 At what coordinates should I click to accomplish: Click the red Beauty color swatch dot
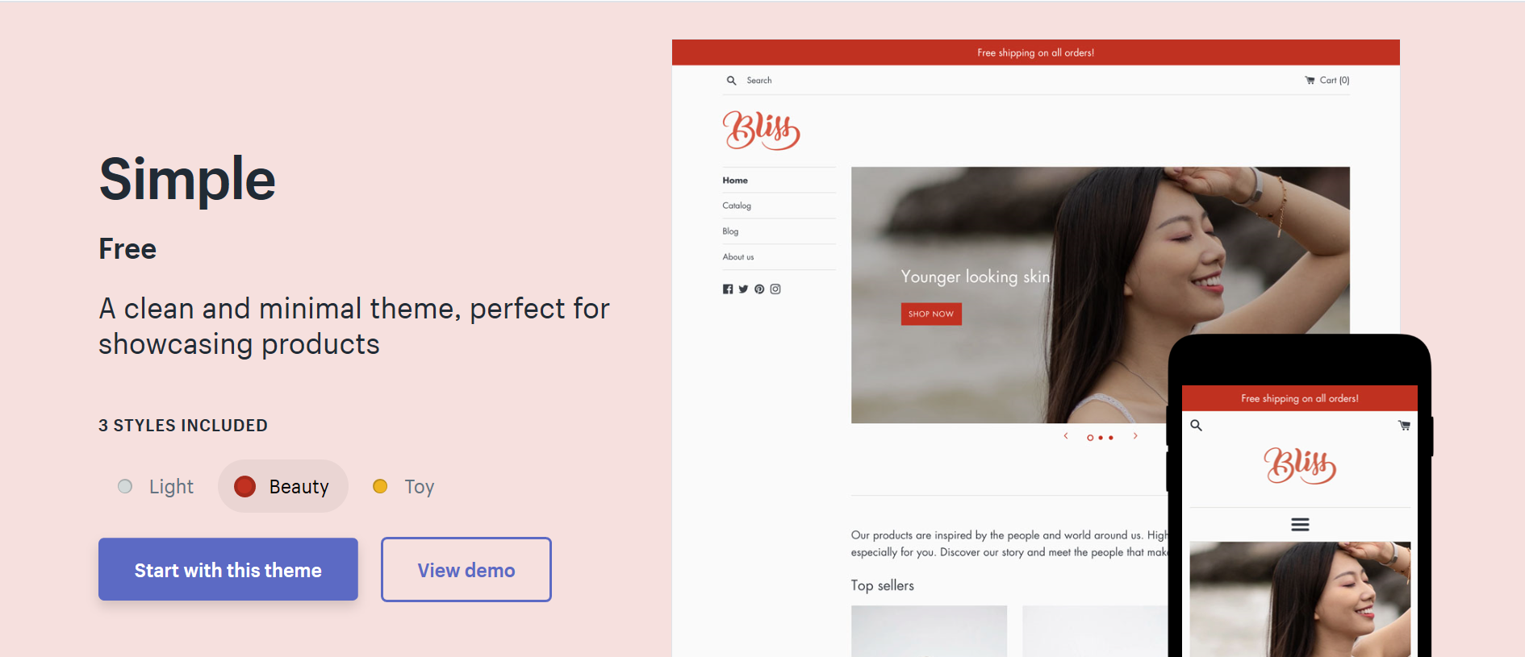244,486
